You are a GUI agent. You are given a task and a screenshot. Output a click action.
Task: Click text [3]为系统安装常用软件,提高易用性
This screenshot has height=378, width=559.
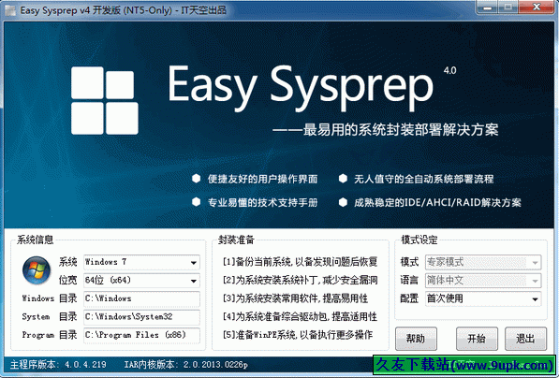pyautogui.click(x=295, y=298)
